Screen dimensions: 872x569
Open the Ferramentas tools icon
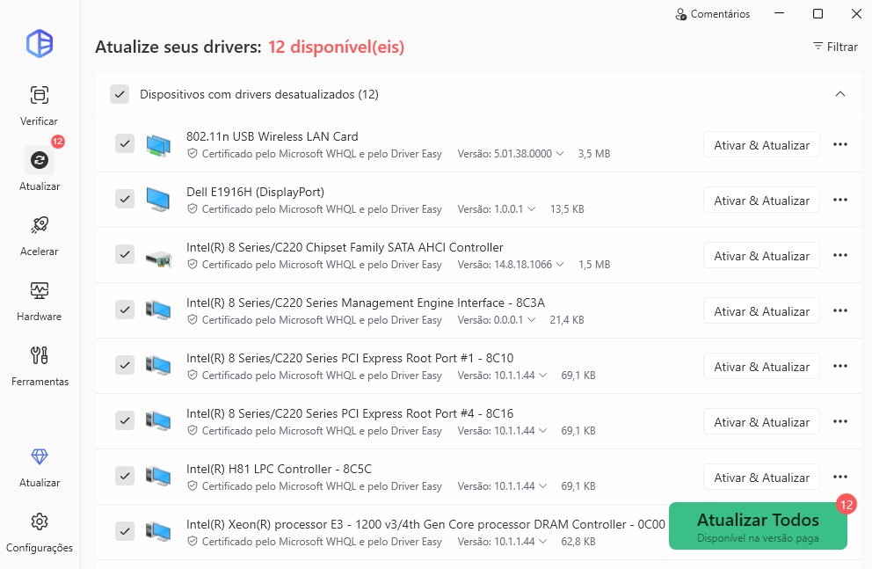click(39, 357)
